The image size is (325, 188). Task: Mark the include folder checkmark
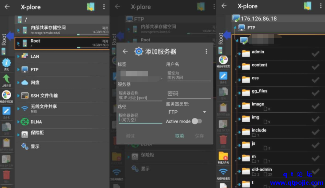316,132
